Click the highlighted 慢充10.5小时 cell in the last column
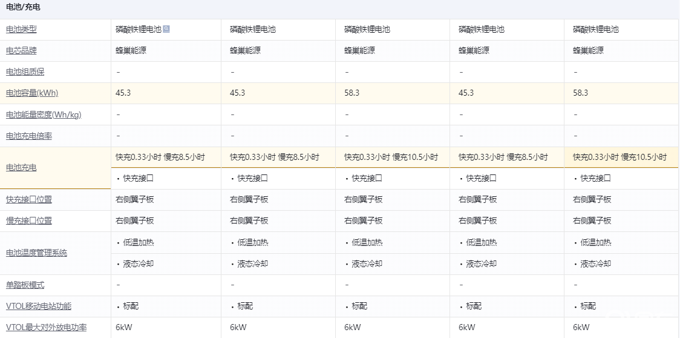The image size is (680, 338). click(x=644, y=157)
